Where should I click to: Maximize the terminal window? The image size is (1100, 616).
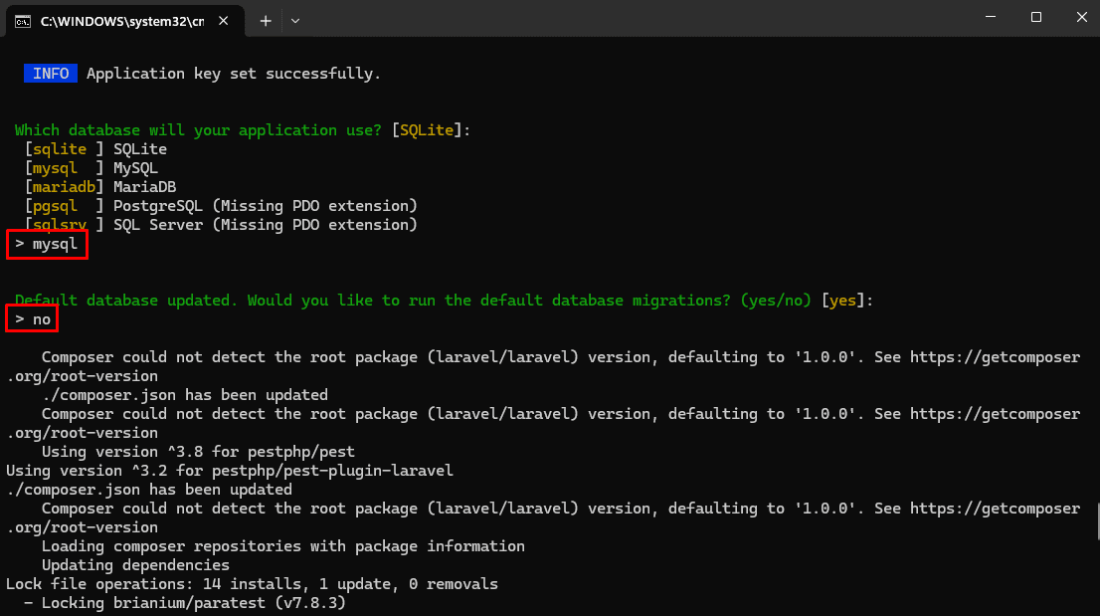(1036, 17)
